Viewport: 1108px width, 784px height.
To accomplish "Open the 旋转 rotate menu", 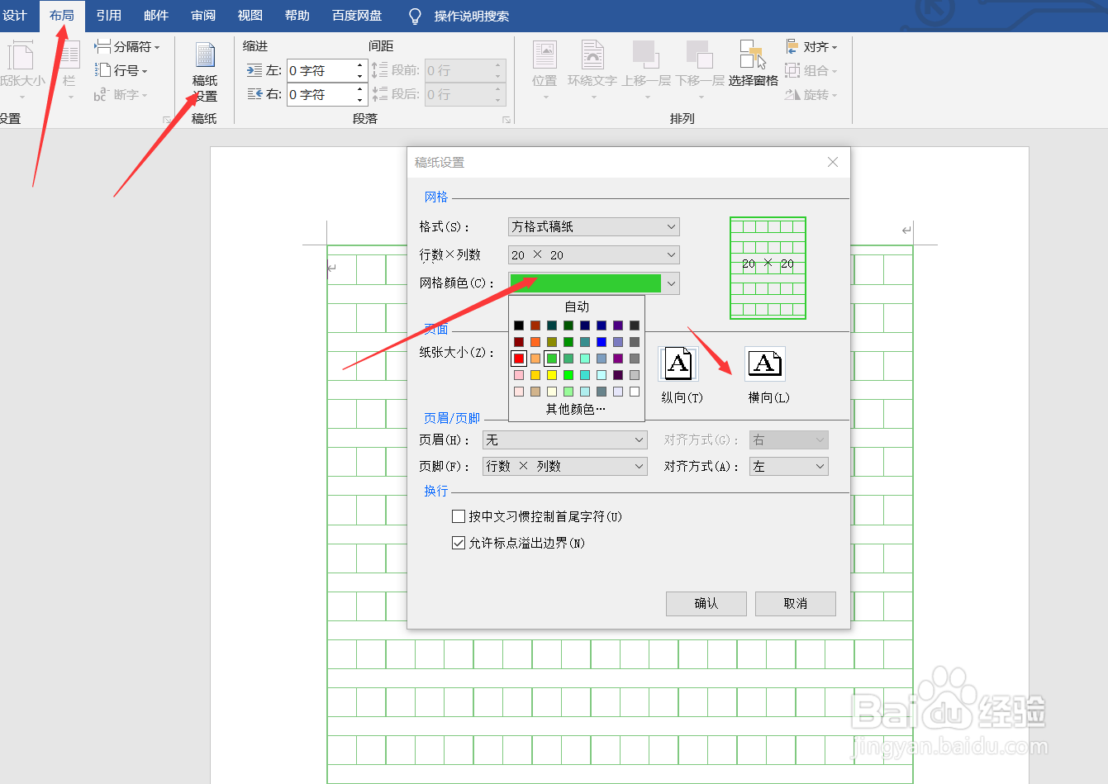I will coord(811,95).
